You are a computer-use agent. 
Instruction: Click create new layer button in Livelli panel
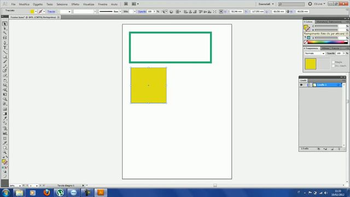(x=332, y=149)
